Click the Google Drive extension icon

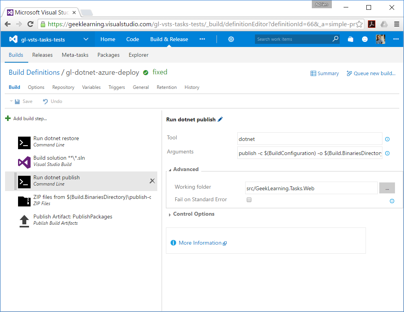[x=384, y=24]
